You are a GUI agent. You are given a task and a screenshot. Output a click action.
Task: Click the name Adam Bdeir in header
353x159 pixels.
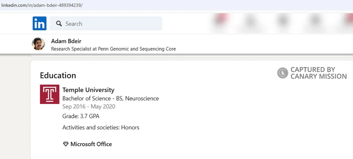(x=66, y=41)
